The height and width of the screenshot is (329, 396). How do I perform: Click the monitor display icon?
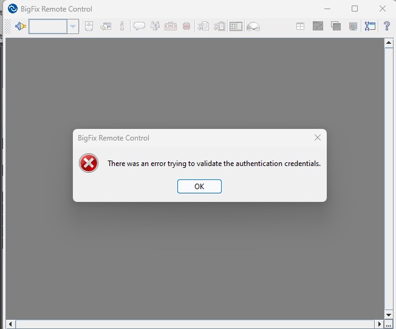pos(353,26)
